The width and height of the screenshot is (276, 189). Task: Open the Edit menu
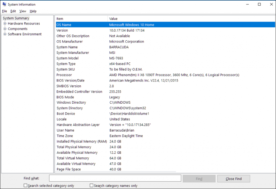click(13, 11)
